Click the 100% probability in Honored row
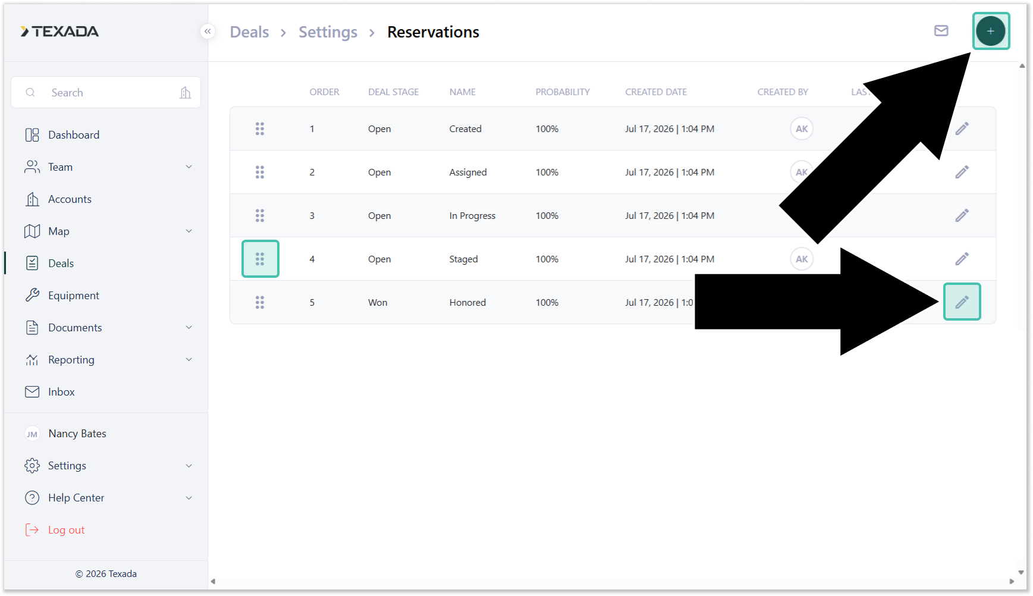This screenshot has height=596, width=1033. coord(547,303)
